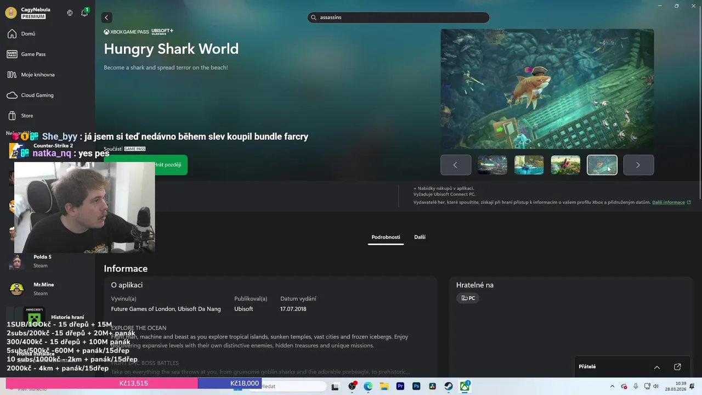Open Task View in the taskbar

[x=335, y=387]
